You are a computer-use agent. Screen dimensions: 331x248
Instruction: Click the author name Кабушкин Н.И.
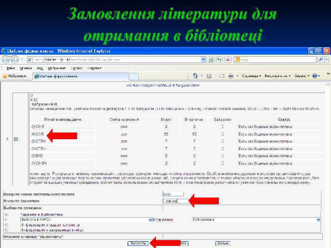tap(45, 104)
